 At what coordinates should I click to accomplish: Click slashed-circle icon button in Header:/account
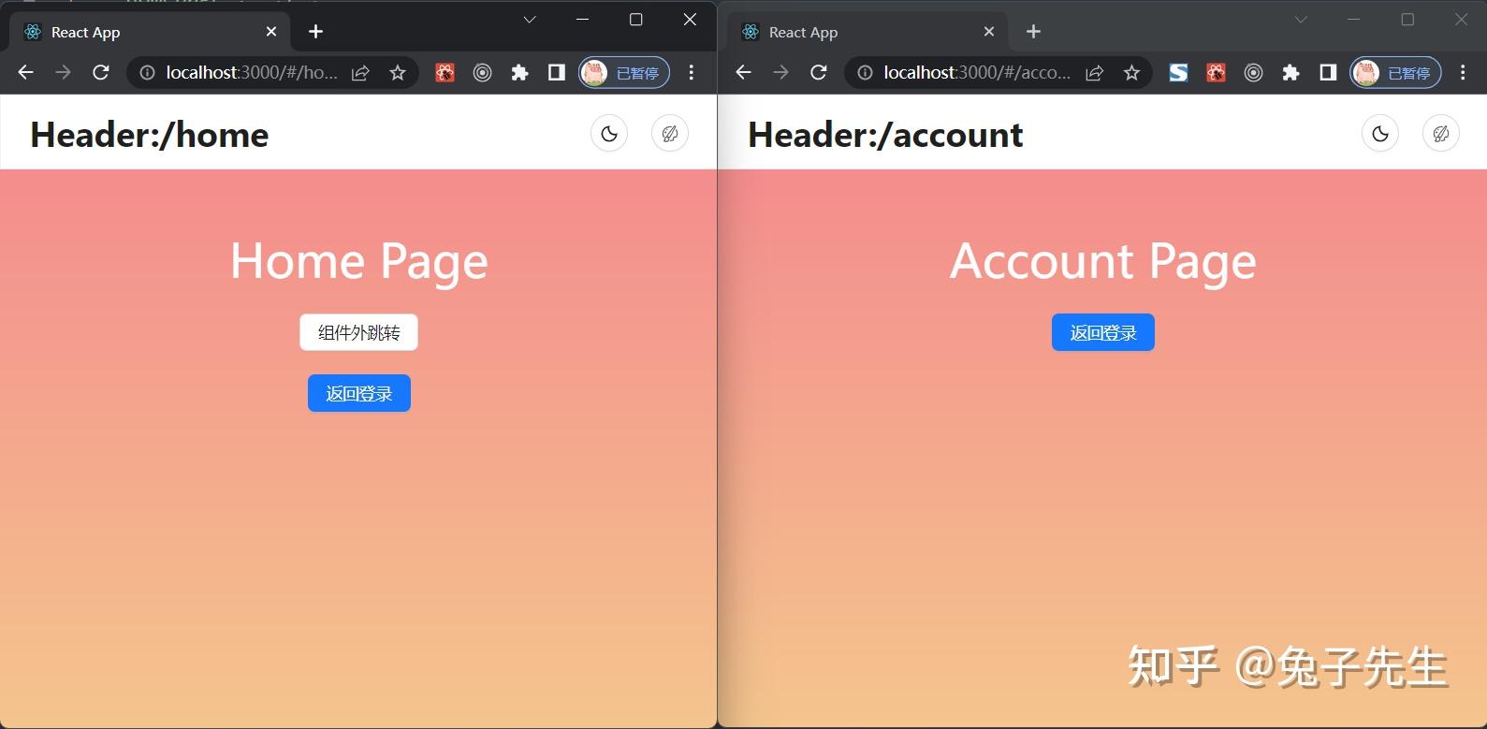tap(1441, 134)
